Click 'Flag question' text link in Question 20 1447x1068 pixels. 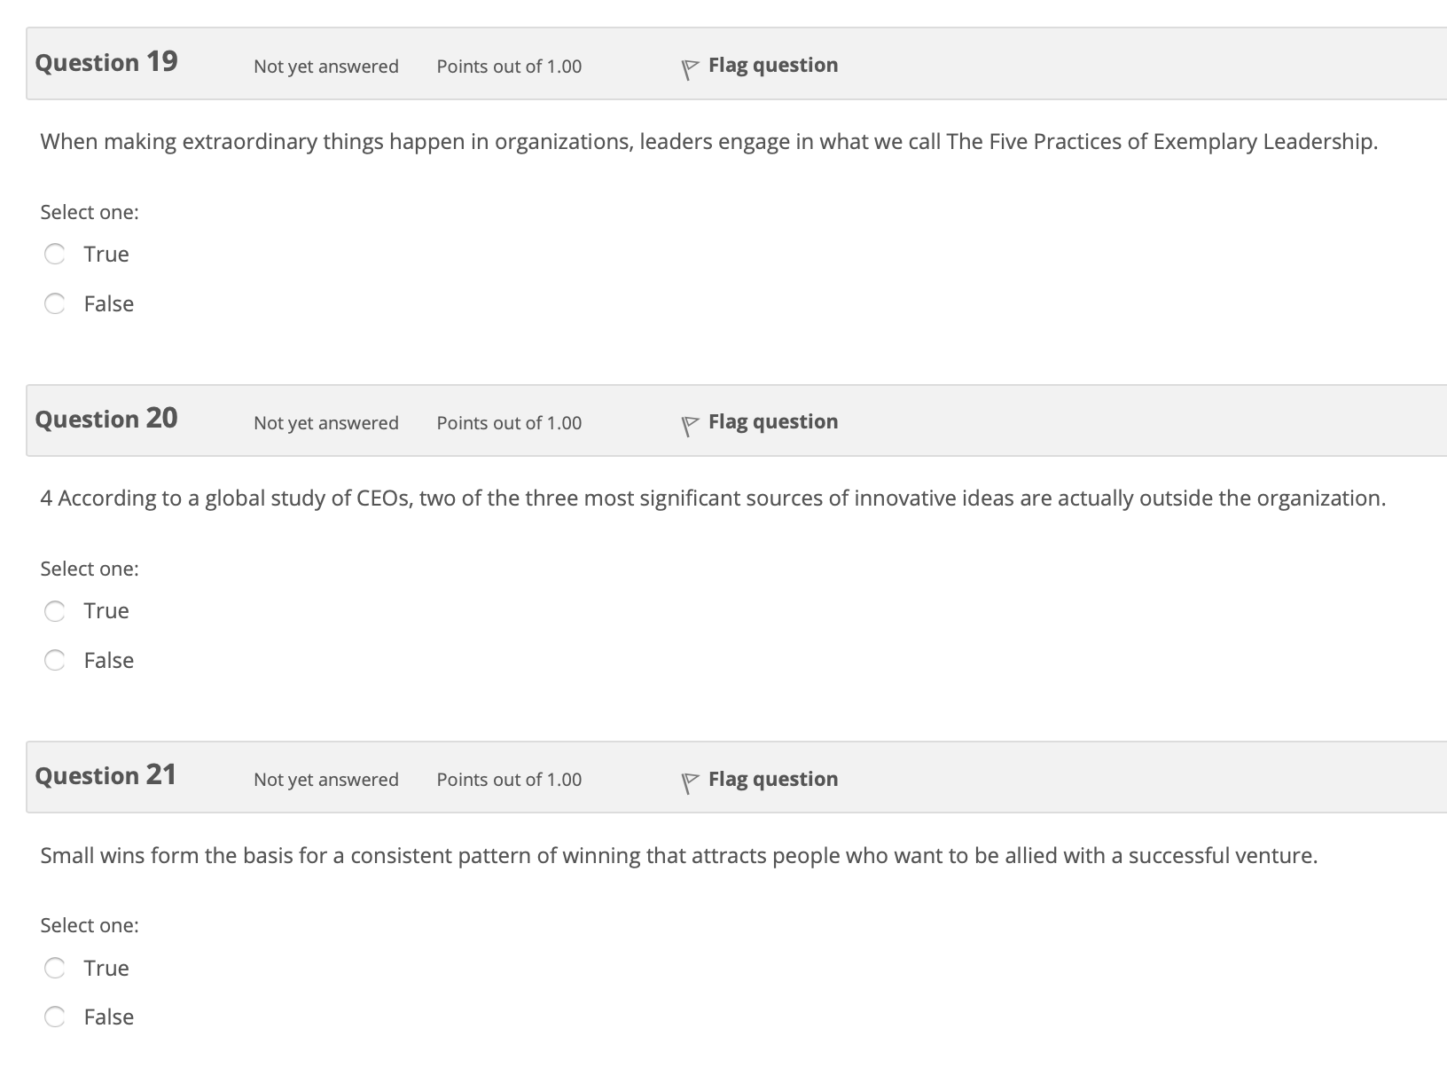[x=773, y=422]
